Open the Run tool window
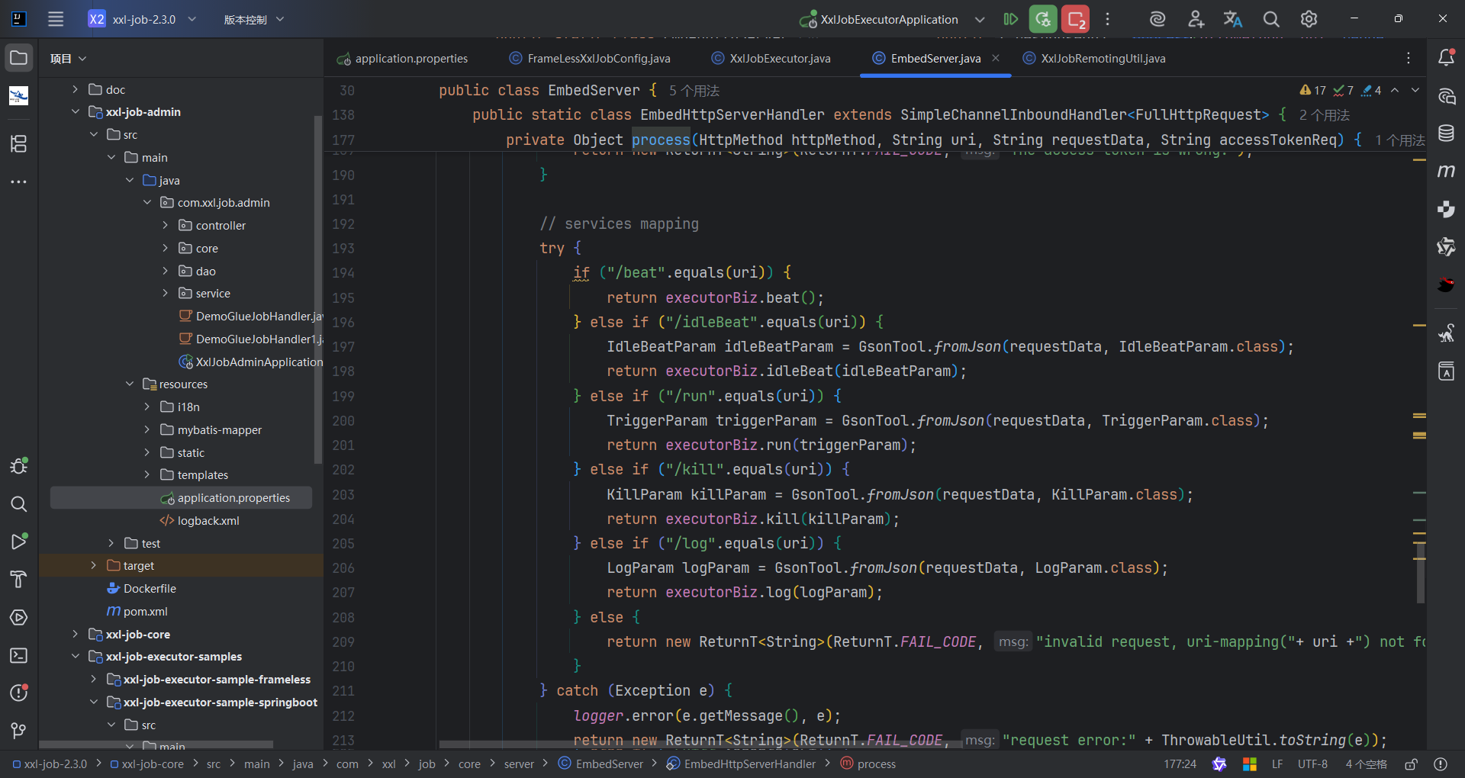The image size is (1465, 778). (19, 542)
